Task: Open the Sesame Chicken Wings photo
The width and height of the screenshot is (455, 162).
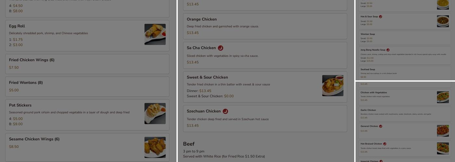Action: (x=155, y=147)
